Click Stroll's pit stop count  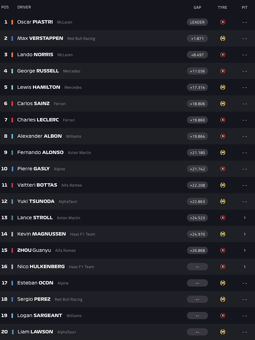point(245,218)
